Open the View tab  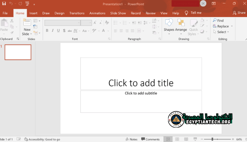click(164, 13)
